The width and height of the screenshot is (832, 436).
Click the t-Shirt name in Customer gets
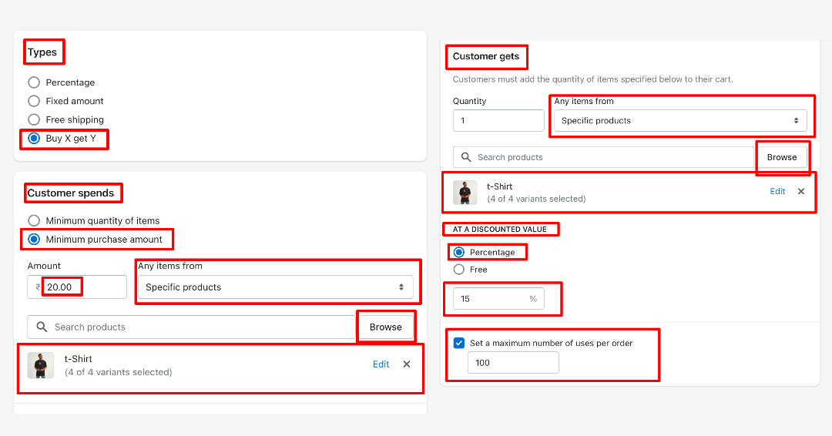500,186
